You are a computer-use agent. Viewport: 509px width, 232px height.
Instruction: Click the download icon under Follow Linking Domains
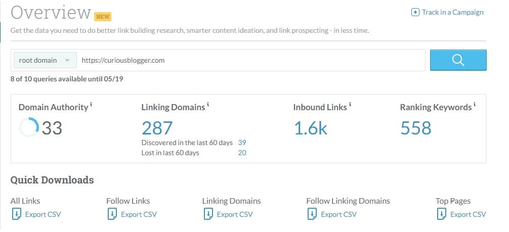(x=312, y=214)
